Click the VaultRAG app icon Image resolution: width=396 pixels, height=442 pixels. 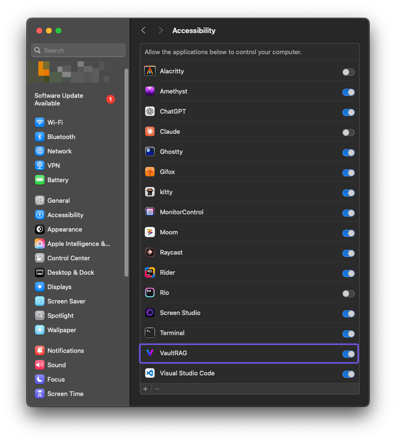150,353
